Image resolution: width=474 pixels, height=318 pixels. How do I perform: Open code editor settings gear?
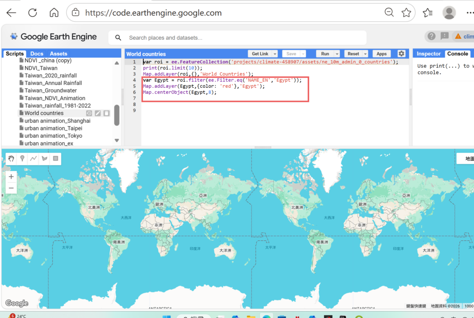click(x=401, y=54)
